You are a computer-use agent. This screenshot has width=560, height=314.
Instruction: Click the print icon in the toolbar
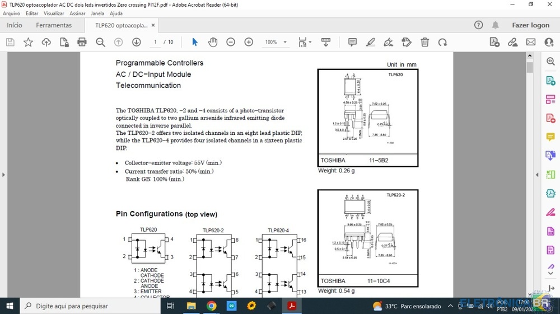pos(82,42)
